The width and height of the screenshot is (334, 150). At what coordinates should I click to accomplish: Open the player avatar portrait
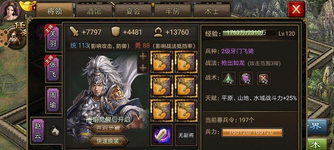pyautogui.click(x=10, y=10)
